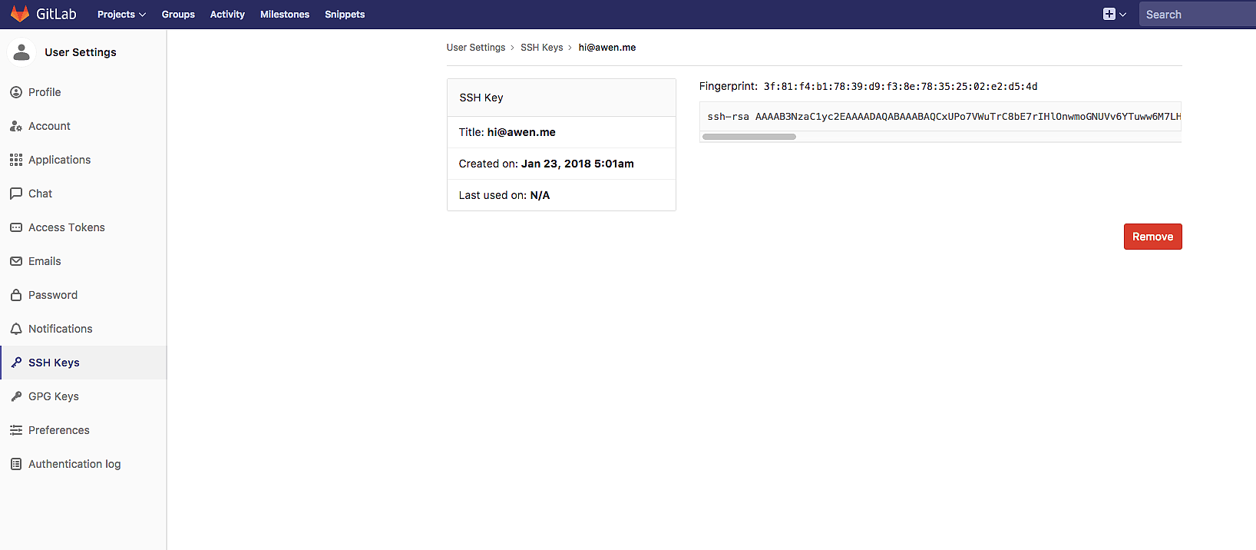This screenshot has width=1256, height=550.
Task: Click User Settings breadcrumb link
Action: 476,48
